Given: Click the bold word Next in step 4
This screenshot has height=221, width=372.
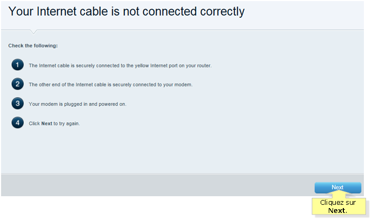Looking at the screenshot, I should (46, 123).
